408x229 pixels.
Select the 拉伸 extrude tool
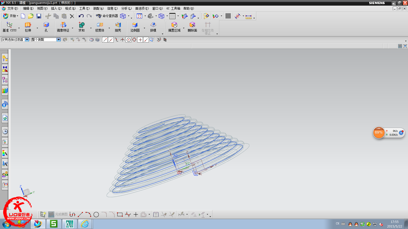tap(28, 27)
